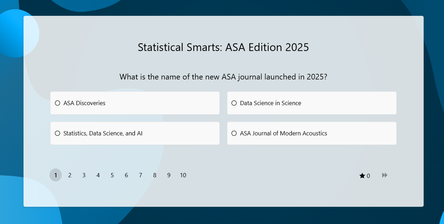This screenshot has width=444, height=224.
Task: Navigate to question 9
Action: coord(169,175)
